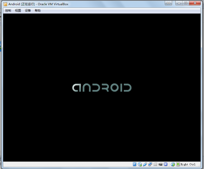Screen dimensions: 204x169
Task: Click the mouse integration status icon
Action: (173, 164)
